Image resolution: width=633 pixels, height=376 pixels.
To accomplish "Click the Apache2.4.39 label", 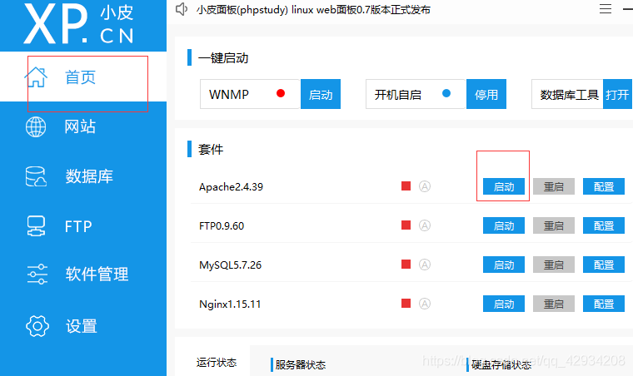I will 231,187.
